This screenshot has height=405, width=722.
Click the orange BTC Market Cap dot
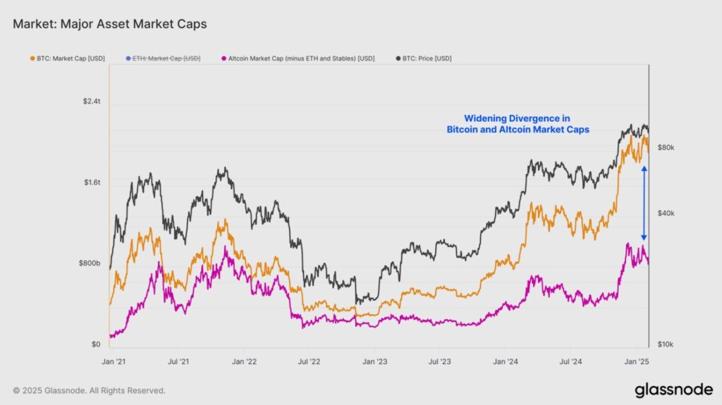pyautogui.click(x=32, y=58)
